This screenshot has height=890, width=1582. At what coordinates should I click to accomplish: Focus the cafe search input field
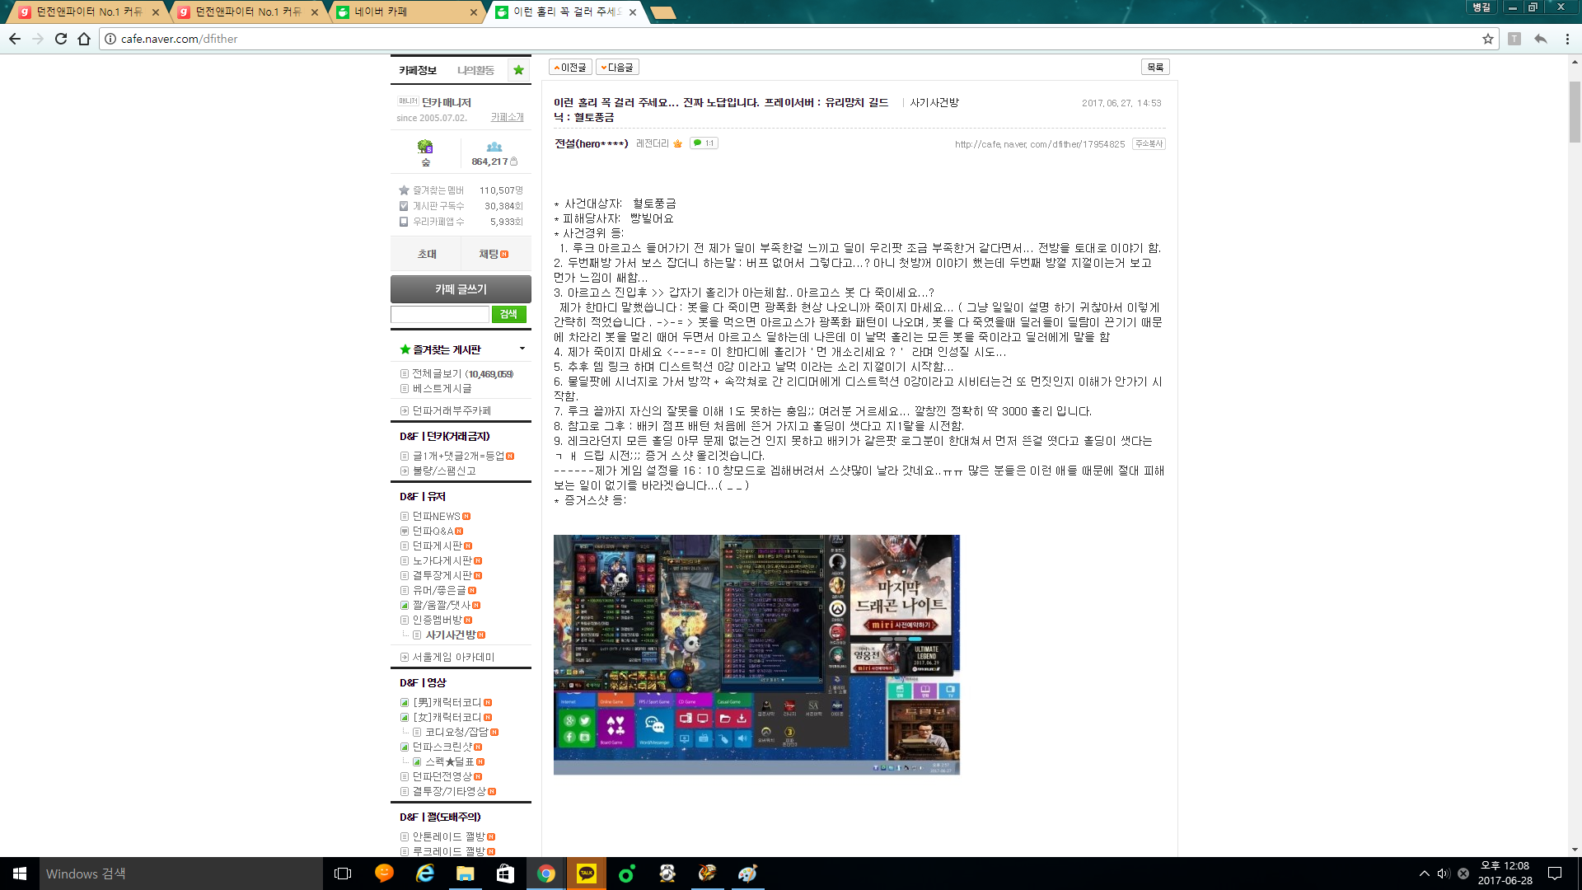(440, 314)
